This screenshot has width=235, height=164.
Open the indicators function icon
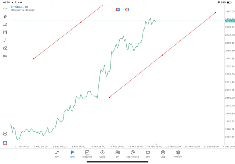(5, 40)
